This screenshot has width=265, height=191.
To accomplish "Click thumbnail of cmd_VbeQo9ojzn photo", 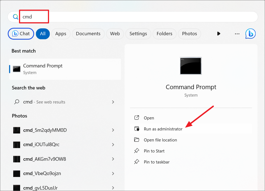I will [17, 174].
